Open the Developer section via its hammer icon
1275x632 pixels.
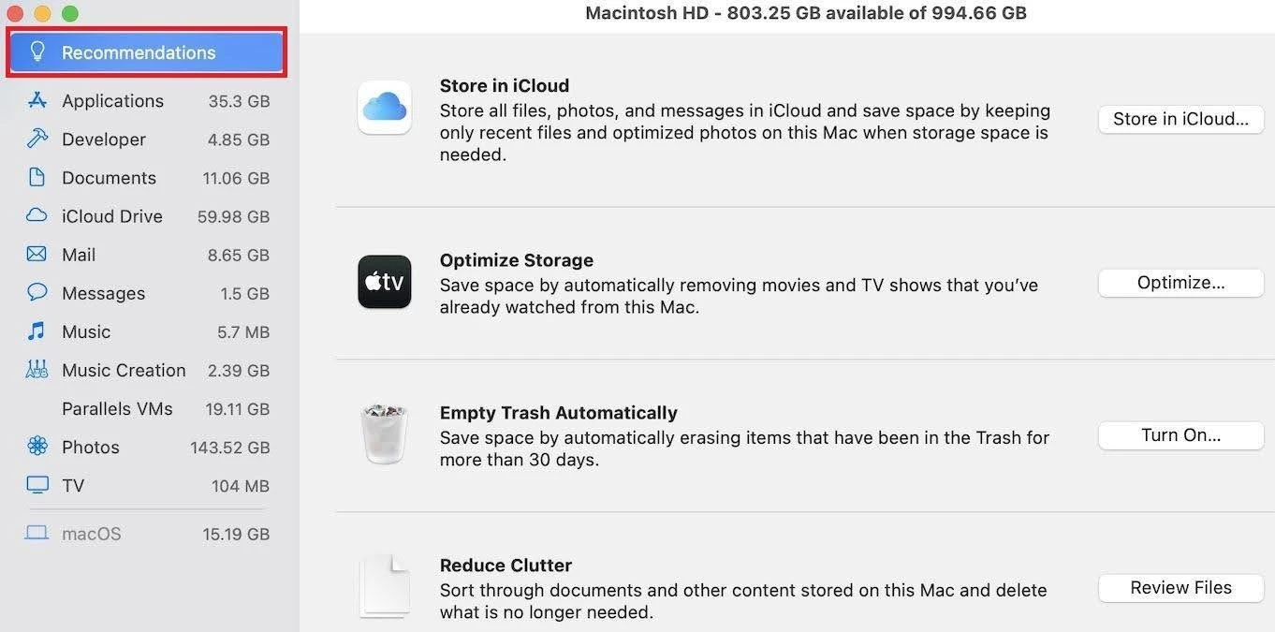(37, 139)
